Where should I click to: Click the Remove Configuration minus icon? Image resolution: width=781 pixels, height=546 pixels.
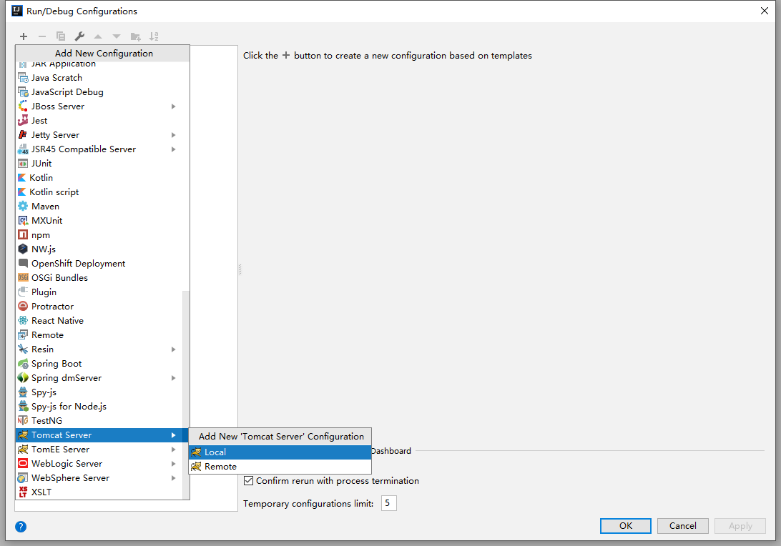pos(41,36)
